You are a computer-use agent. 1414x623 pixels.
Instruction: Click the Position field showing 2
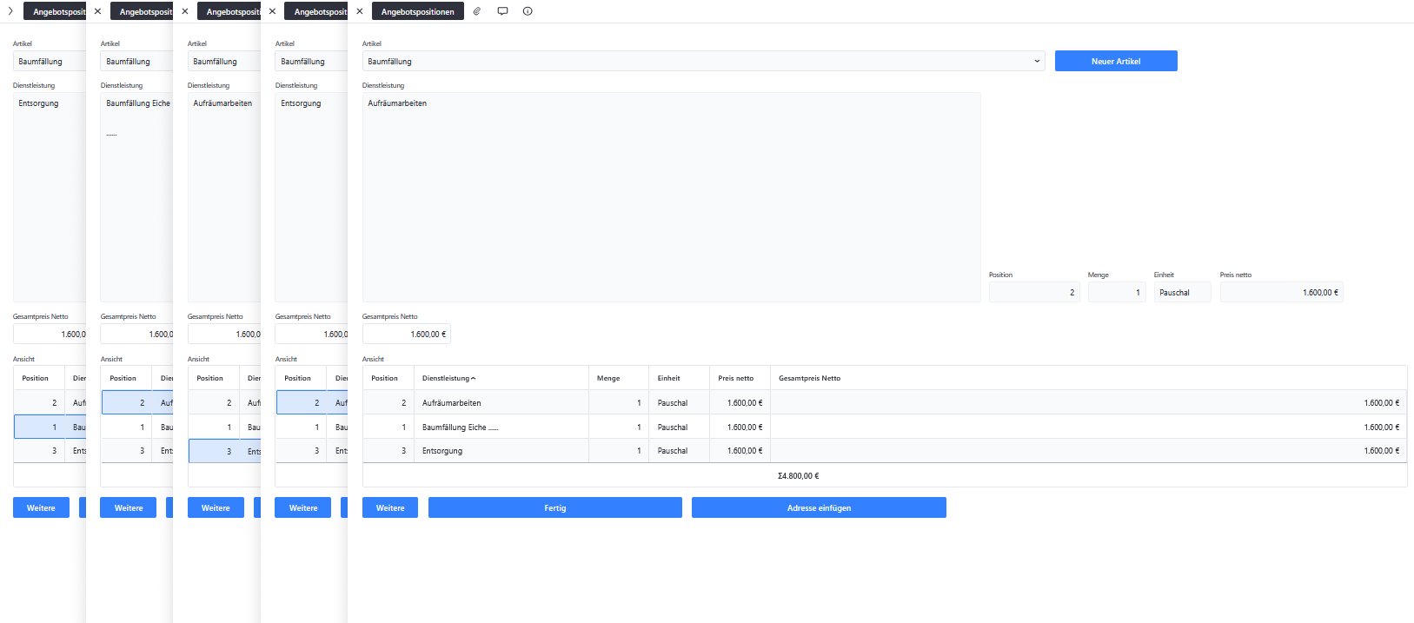click(x=1033, y=292)
